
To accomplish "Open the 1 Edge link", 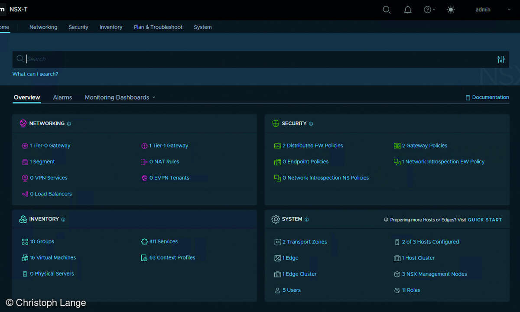I will (290, 258).
